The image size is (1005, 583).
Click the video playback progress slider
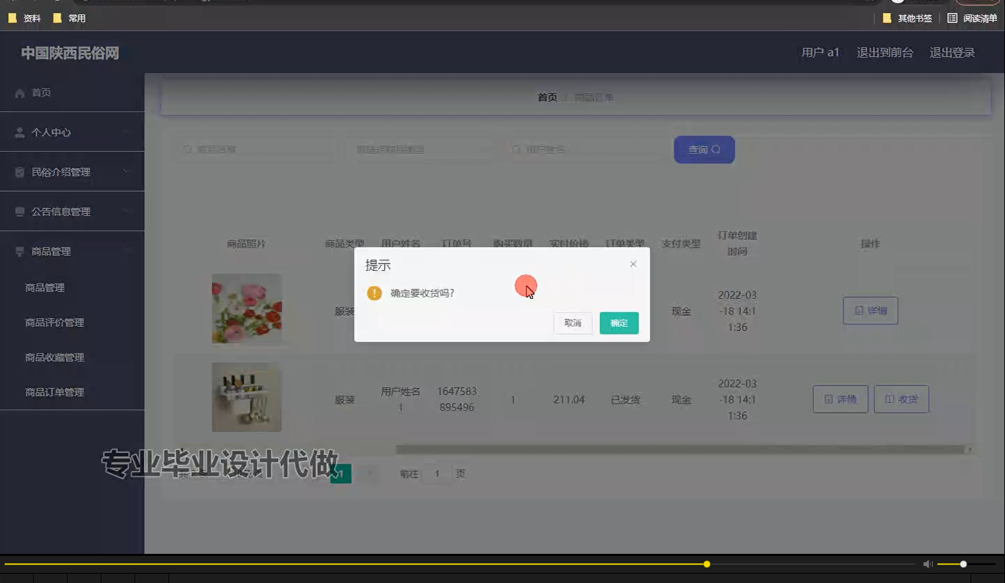point(706,564)
